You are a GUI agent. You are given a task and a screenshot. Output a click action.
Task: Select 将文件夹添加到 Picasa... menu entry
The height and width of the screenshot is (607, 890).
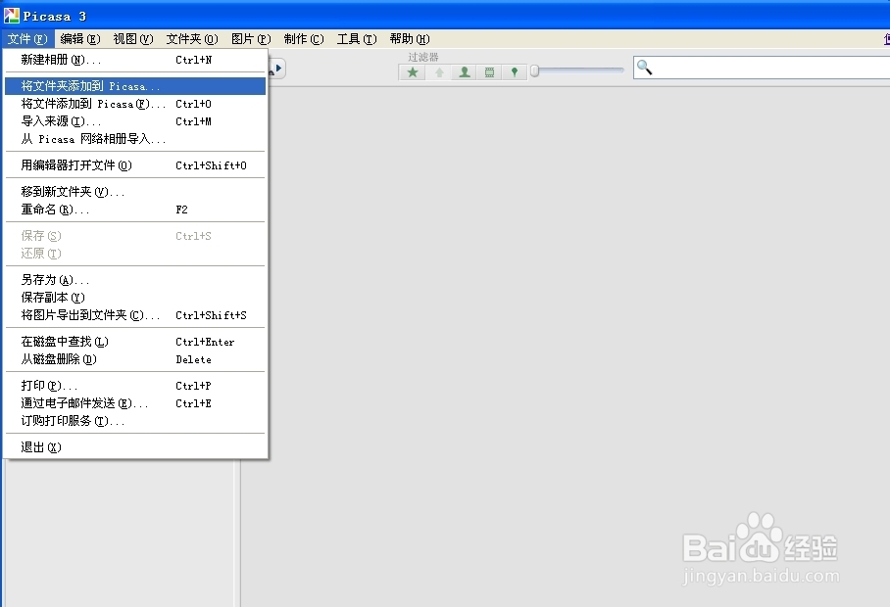[135, 86]
